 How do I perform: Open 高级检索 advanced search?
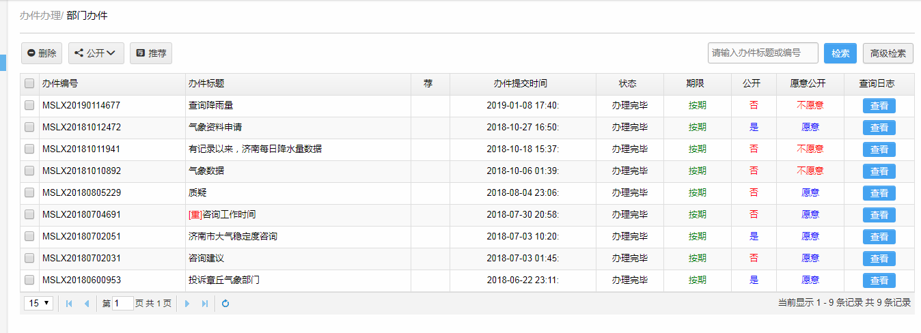888,53
